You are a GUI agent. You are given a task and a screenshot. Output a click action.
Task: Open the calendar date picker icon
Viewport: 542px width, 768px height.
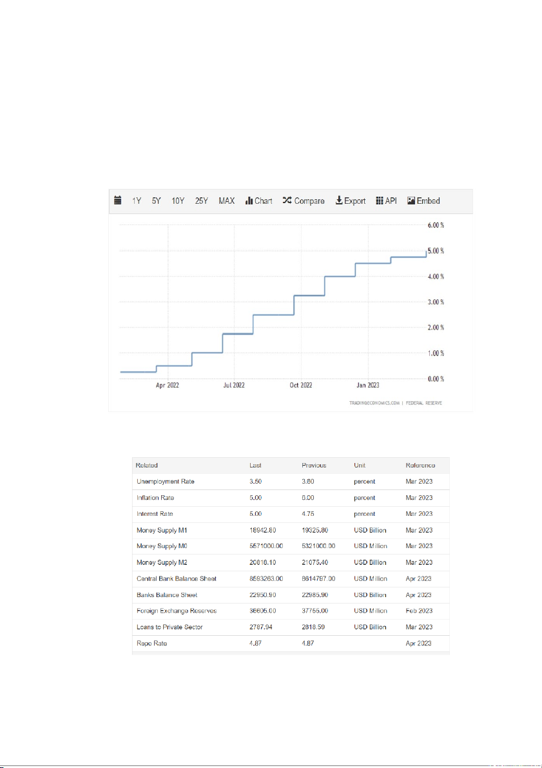[118, 201]
